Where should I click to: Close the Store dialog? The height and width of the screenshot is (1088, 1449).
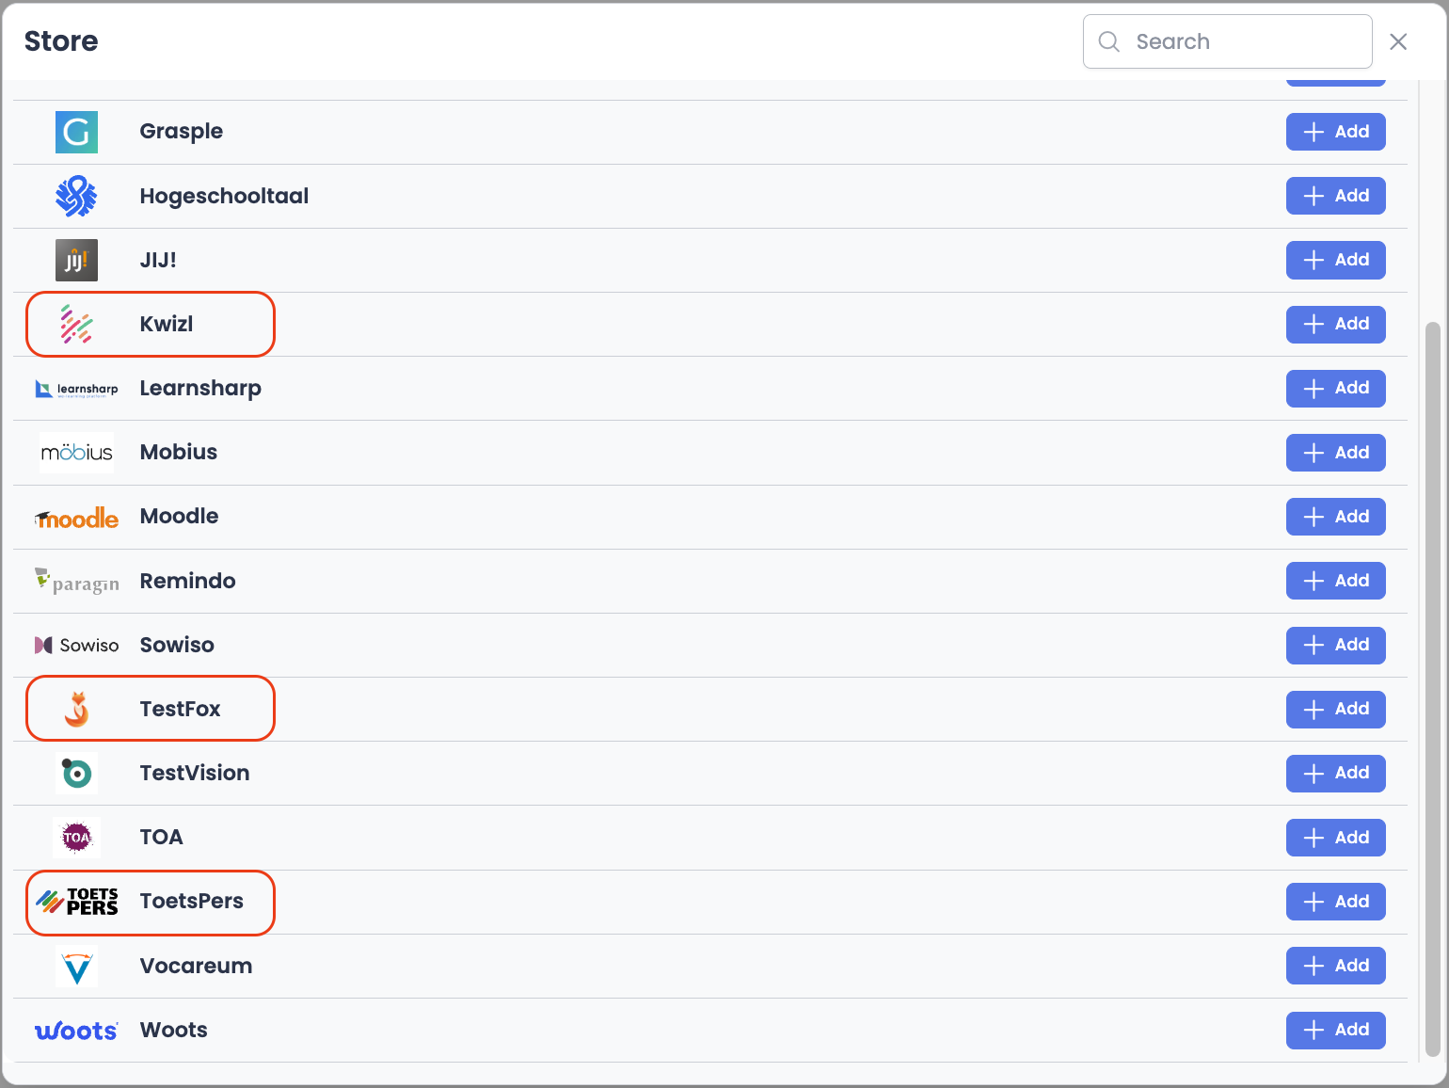point(1398,41)
